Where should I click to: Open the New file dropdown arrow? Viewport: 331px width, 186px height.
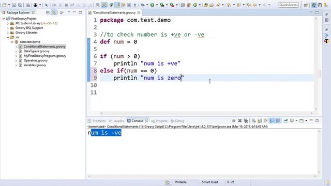pyautogui.click(x=9, y=5)
